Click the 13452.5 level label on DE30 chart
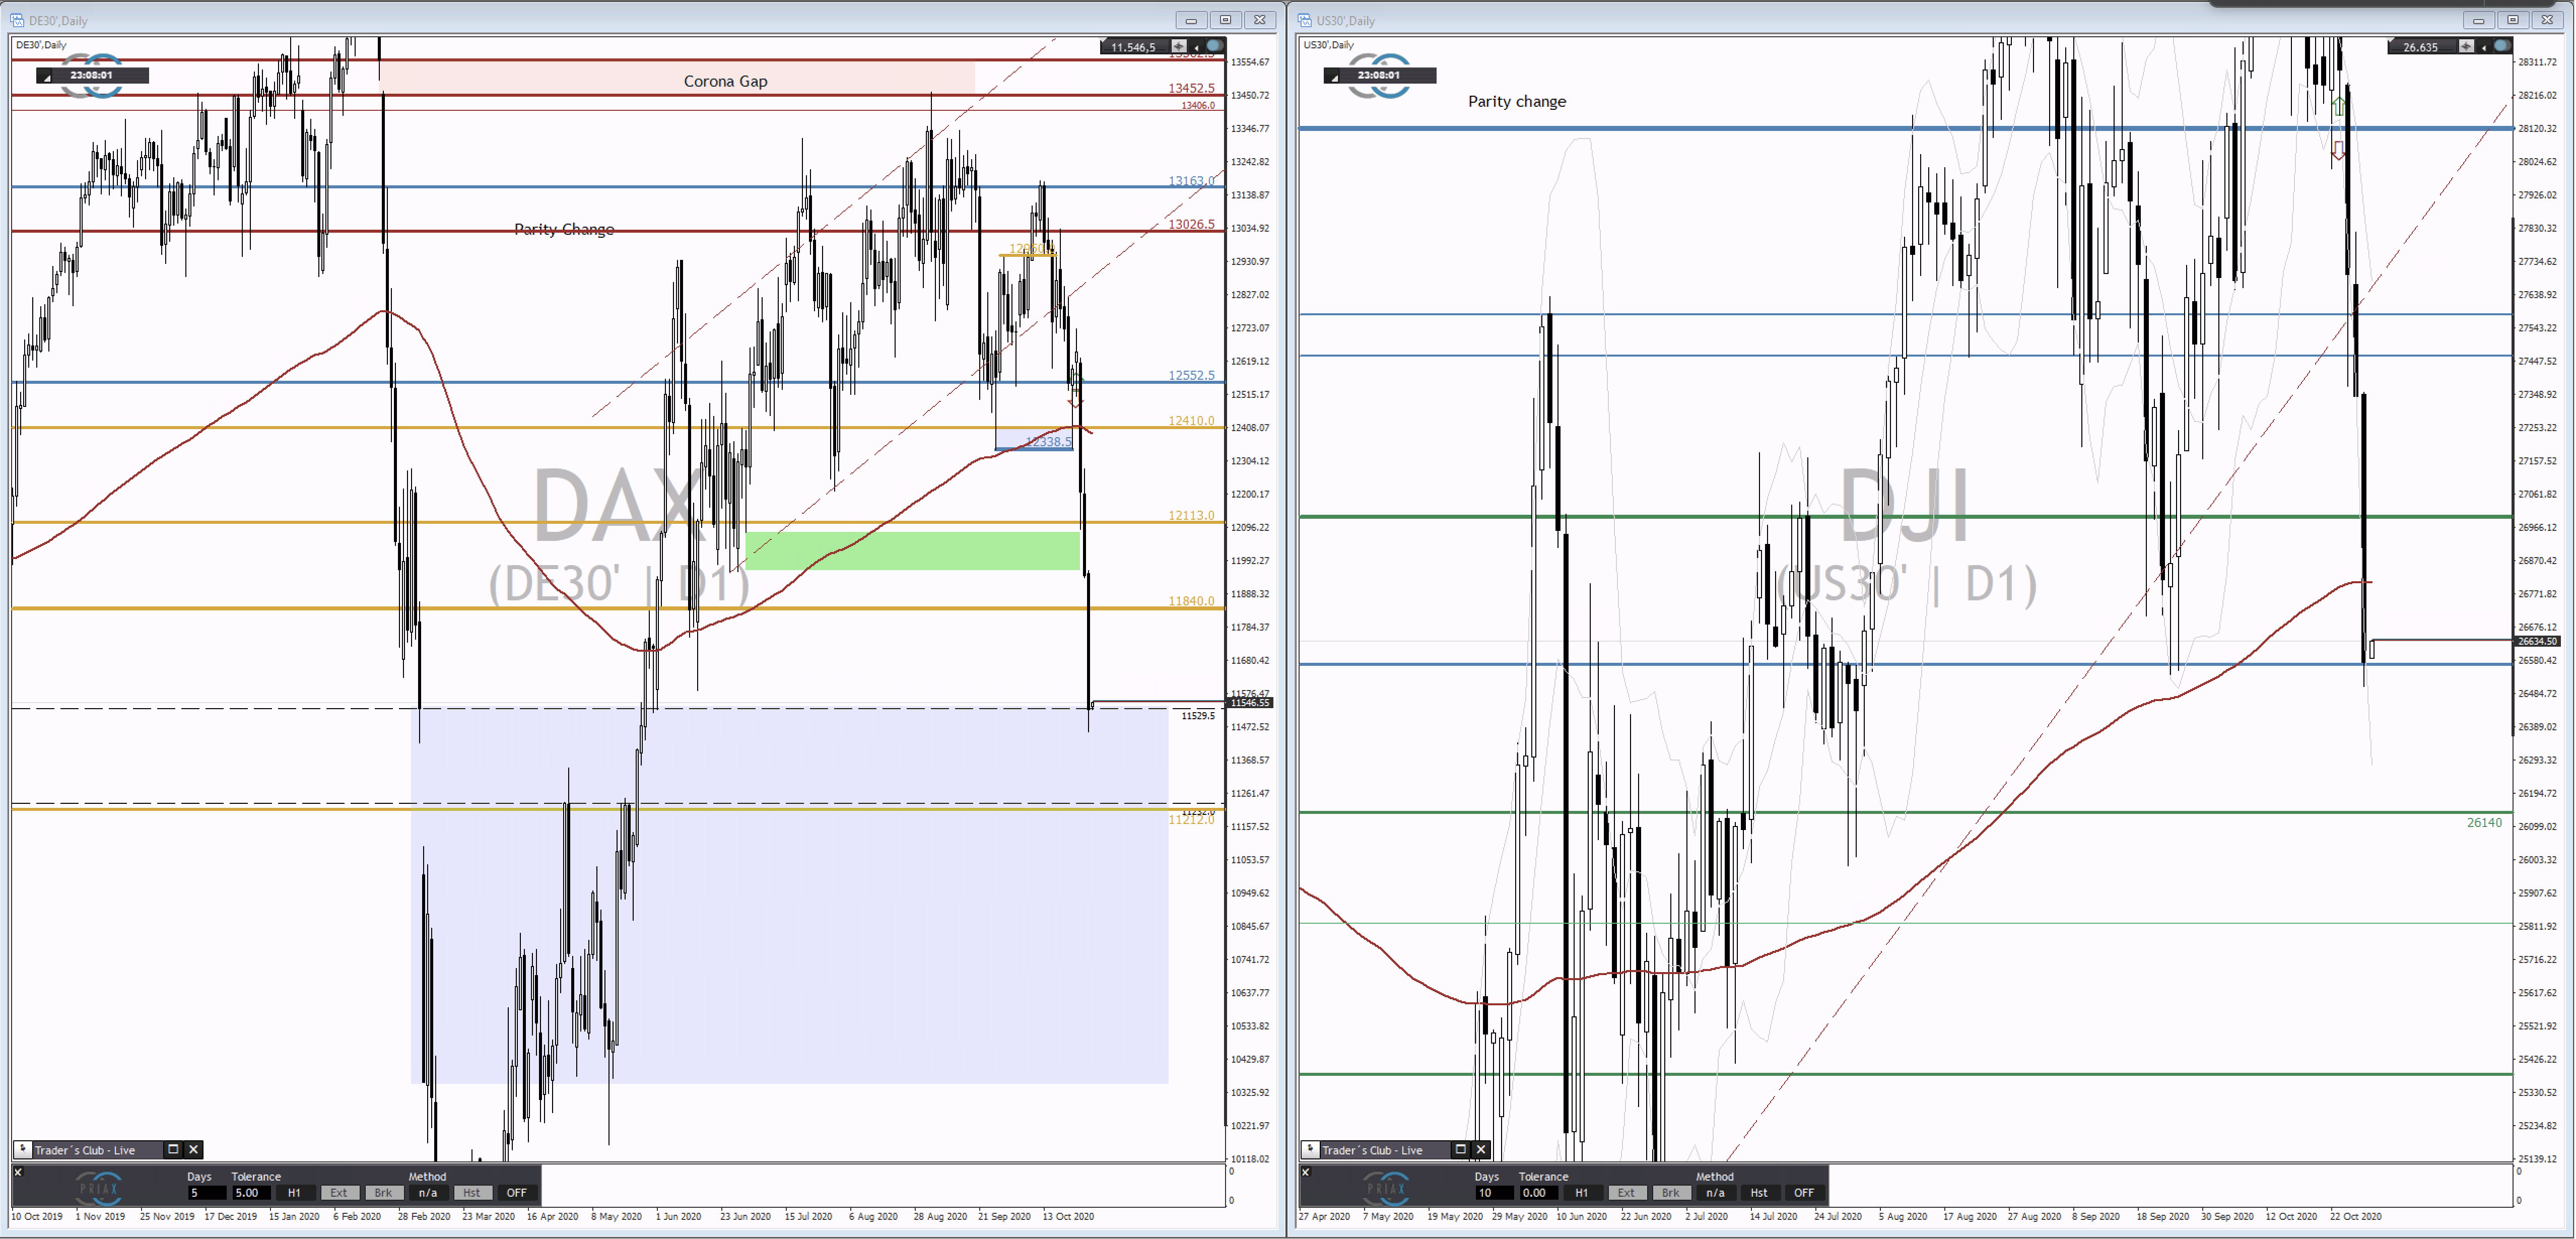 coord(1191,88)
